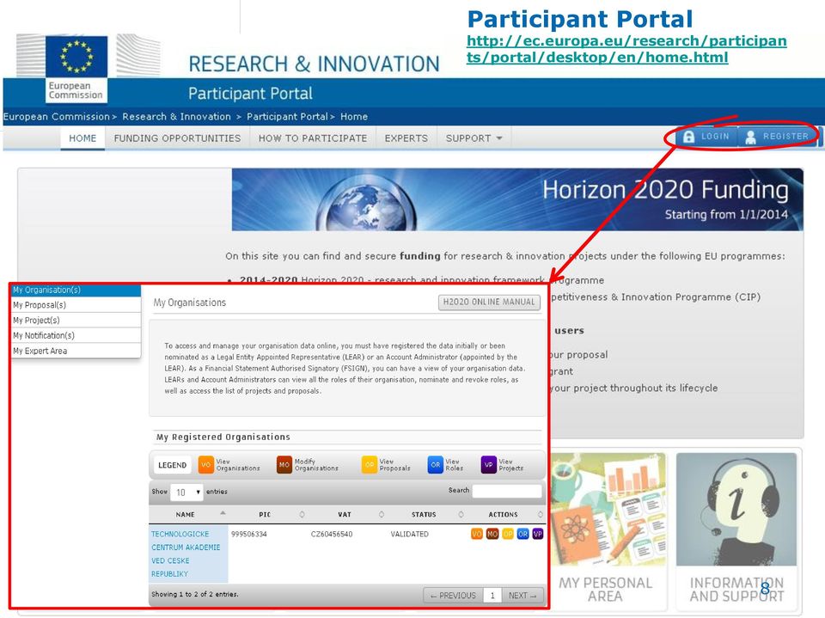Click the purple VP action icon in TECHNOLOGICKE row
Viewport: 825px width, 618px height.
pos(538,534)
